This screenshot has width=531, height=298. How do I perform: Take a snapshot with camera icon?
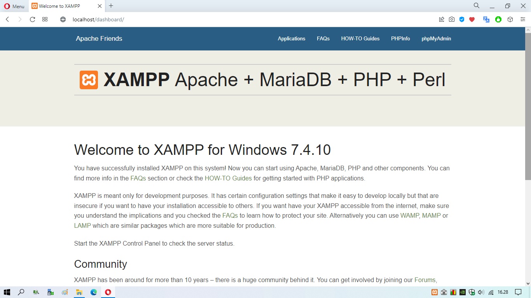452,19
